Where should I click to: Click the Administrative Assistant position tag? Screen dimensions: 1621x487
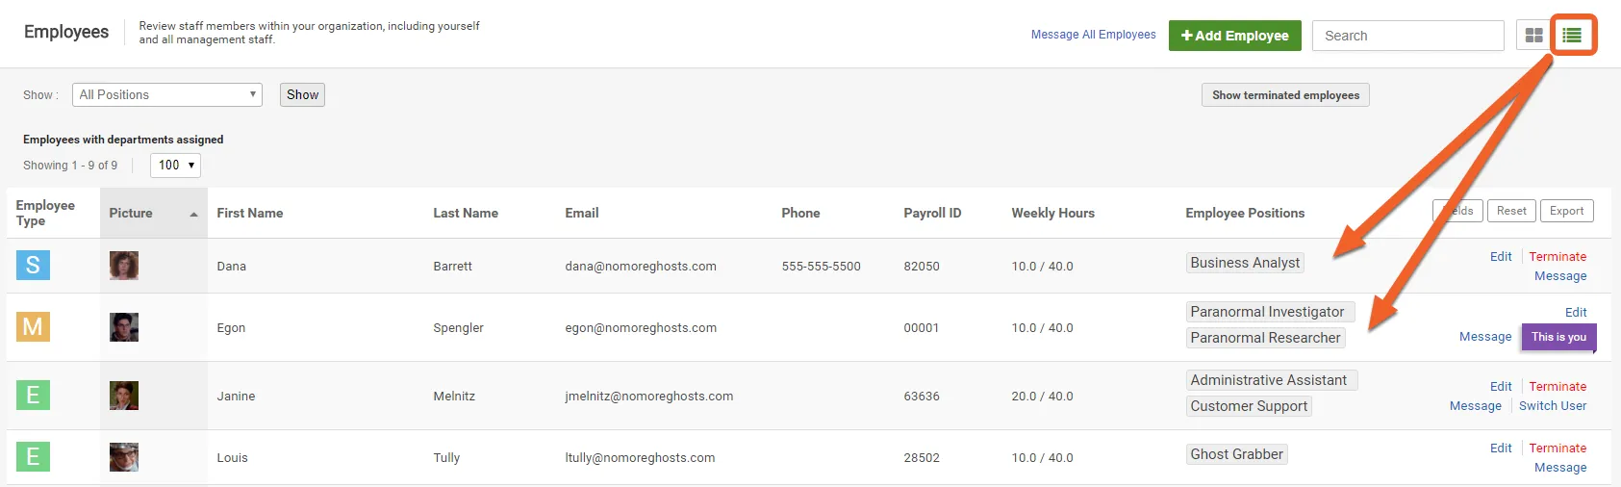(x=1272, y=380)
